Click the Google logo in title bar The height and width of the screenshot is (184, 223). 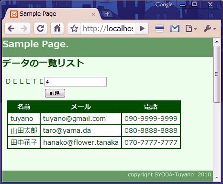(x=164, y=5)
